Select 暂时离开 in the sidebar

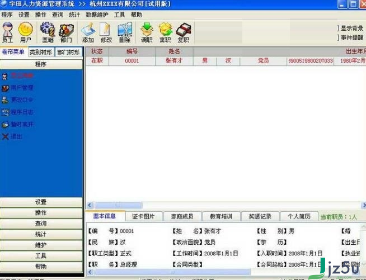18,124
